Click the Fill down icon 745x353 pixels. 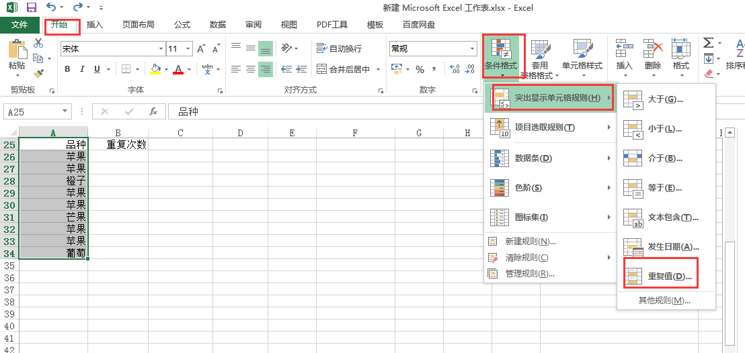tap(709, 59)
